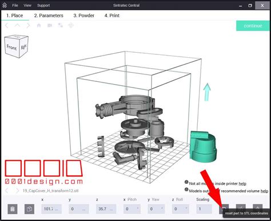The height and width of the screenshot is (221, 271).
Task: Click the filename 19_CapCover_H_transform12.stl
Action: pyautogui.click(x=50, y=191)
